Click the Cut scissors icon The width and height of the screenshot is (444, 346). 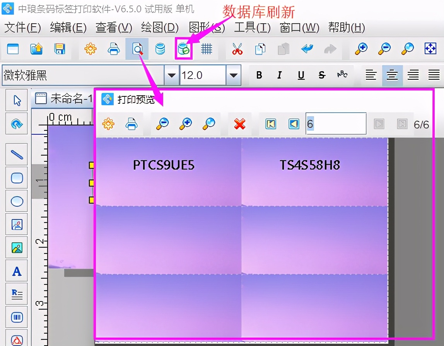coord(237,49)
